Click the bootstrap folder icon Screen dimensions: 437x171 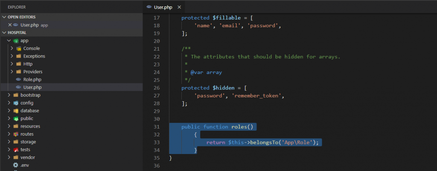pos(16,95)
